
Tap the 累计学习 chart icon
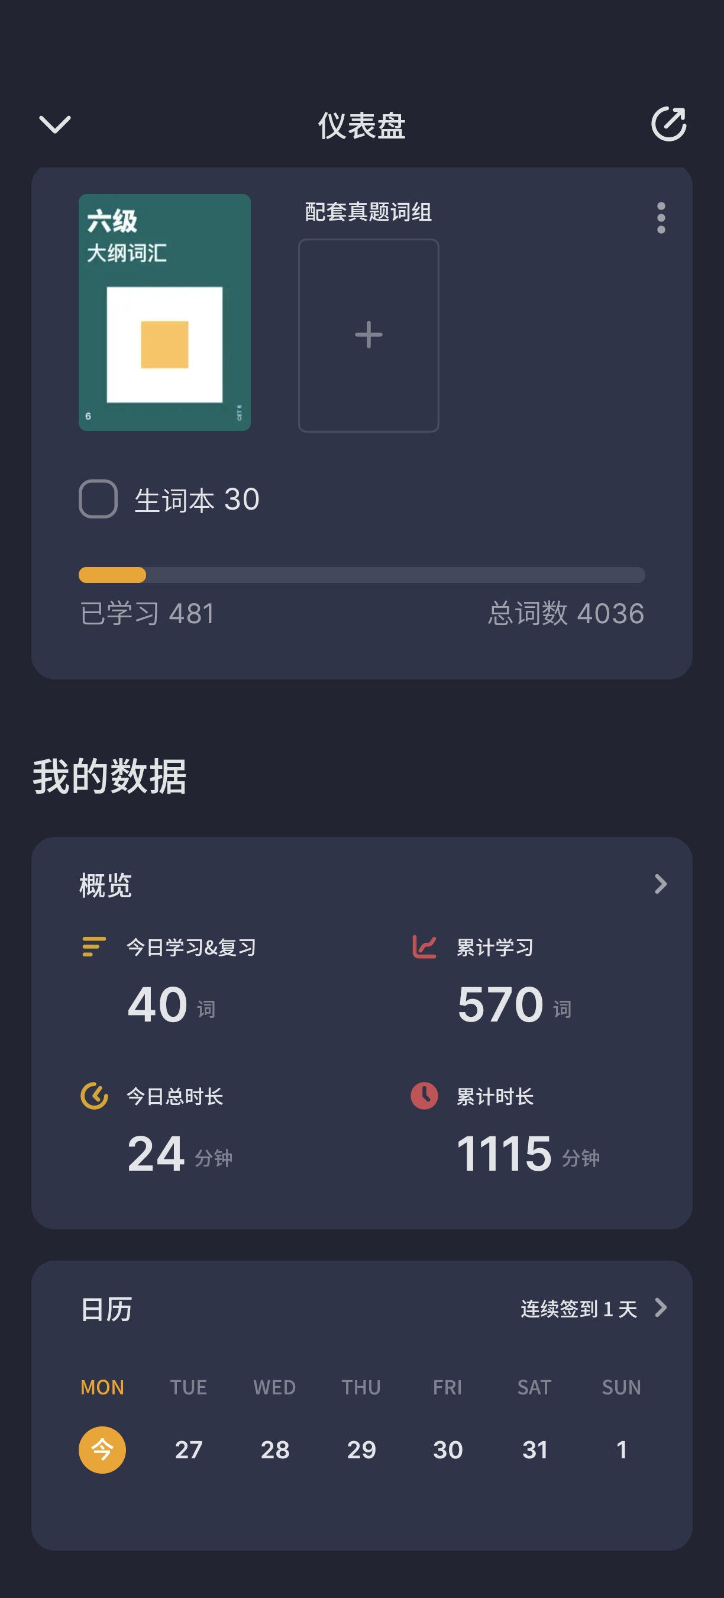coord(425,946)
